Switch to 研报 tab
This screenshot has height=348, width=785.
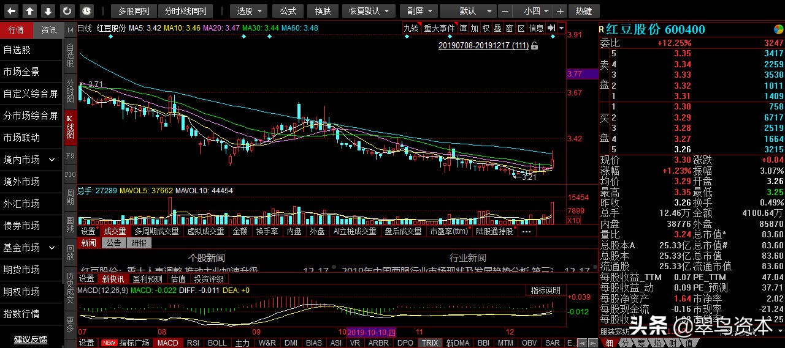tap(139, 243)
